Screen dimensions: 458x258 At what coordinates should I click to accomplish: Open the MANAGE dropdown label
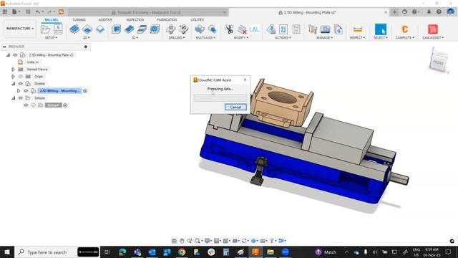pyautogui.click(x=324, y=38)
